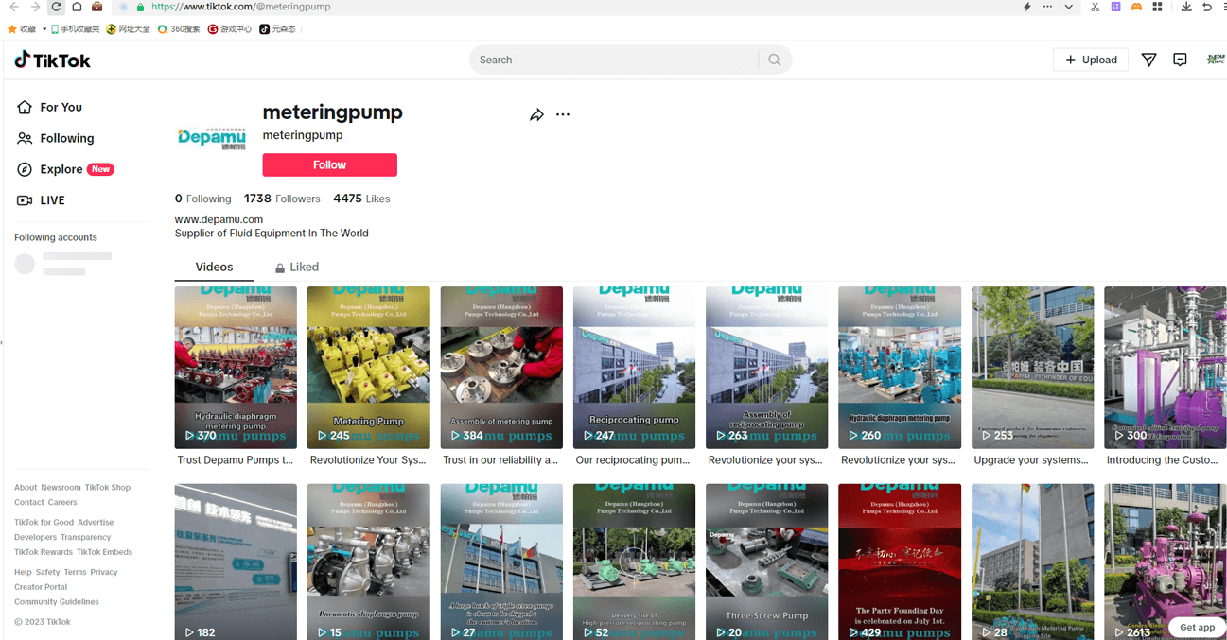
Task: Click the Get app button
Action: [1197, 627]
